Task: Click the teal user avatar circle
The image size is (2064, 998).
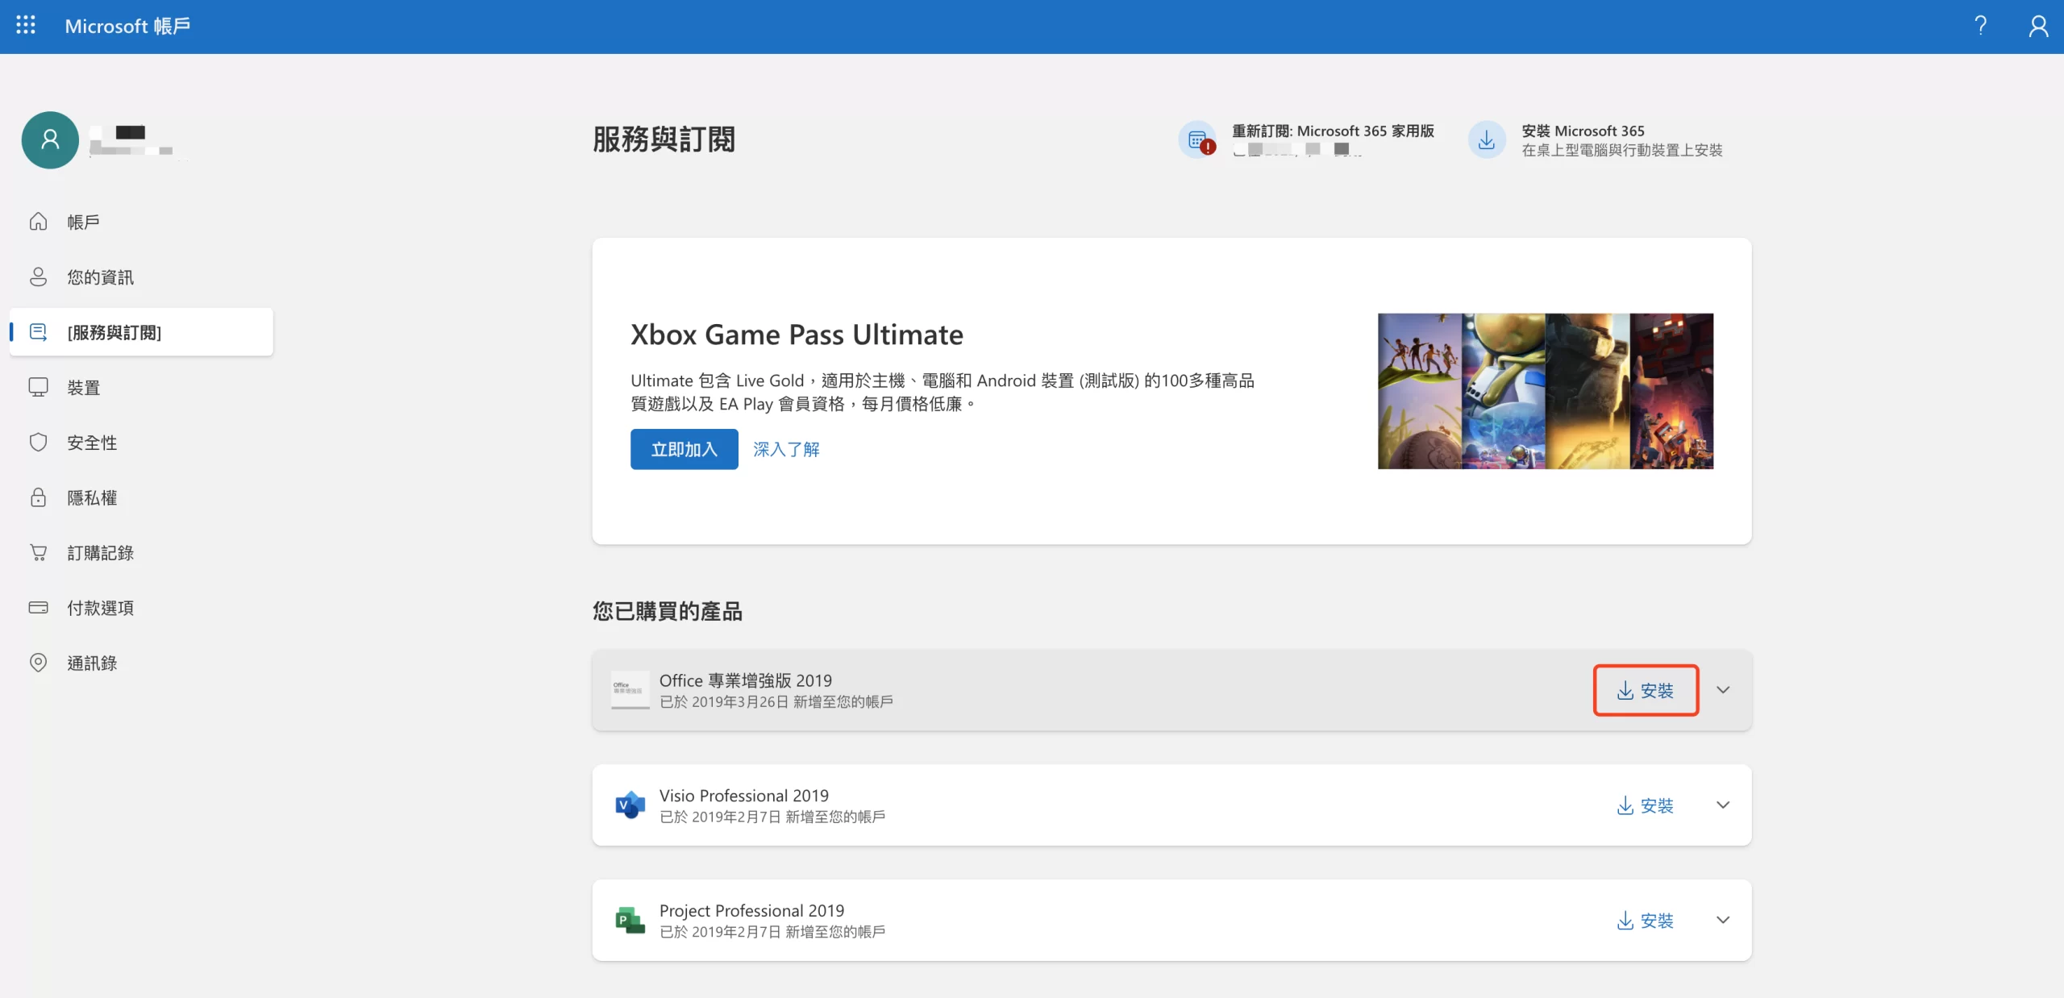Action: pyautogui.click(x=50, y=140)
